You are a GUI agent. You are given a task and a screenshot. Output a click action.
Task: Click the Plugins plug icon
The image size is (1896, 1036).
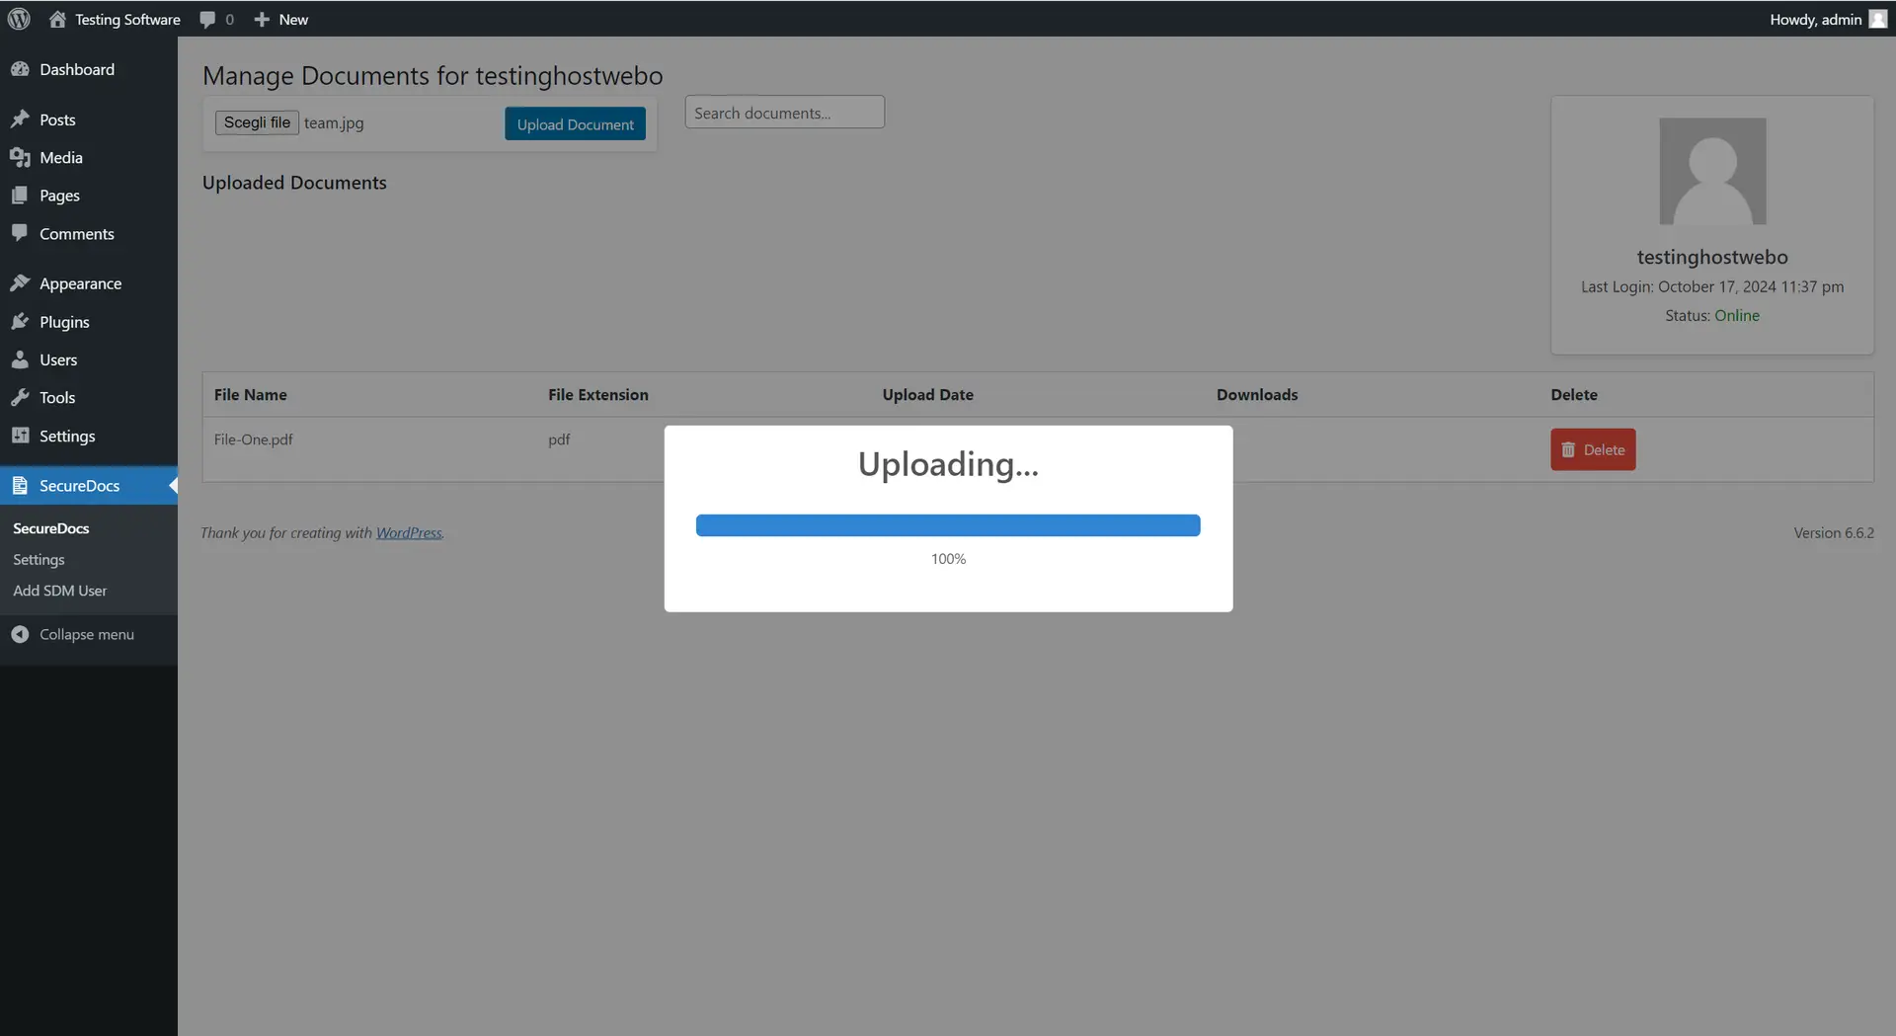pos(20,322)
